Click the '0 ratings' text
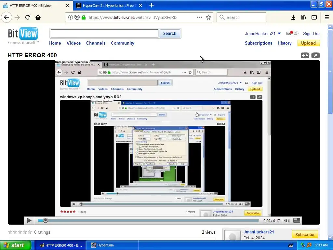Viewport: 333px width, 250px height. tap(42, 232)
